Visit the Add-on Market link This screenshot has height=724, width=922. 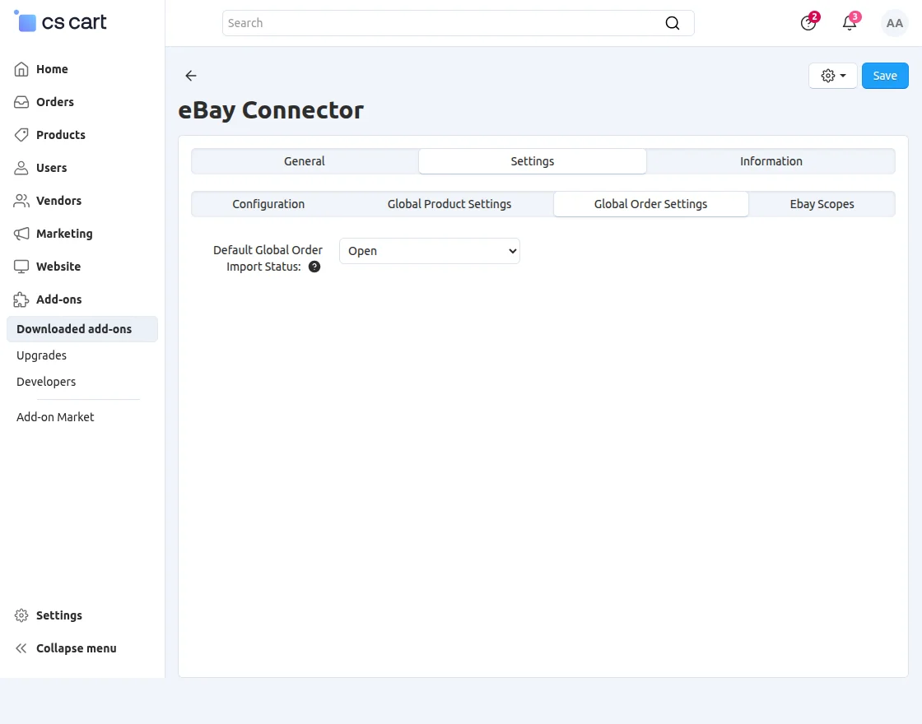click(x=55, y=417)
